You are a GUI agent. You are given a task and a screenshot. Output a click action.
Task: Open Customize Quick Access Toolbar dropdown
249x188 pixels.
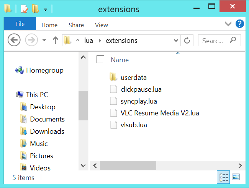point(45,9)
